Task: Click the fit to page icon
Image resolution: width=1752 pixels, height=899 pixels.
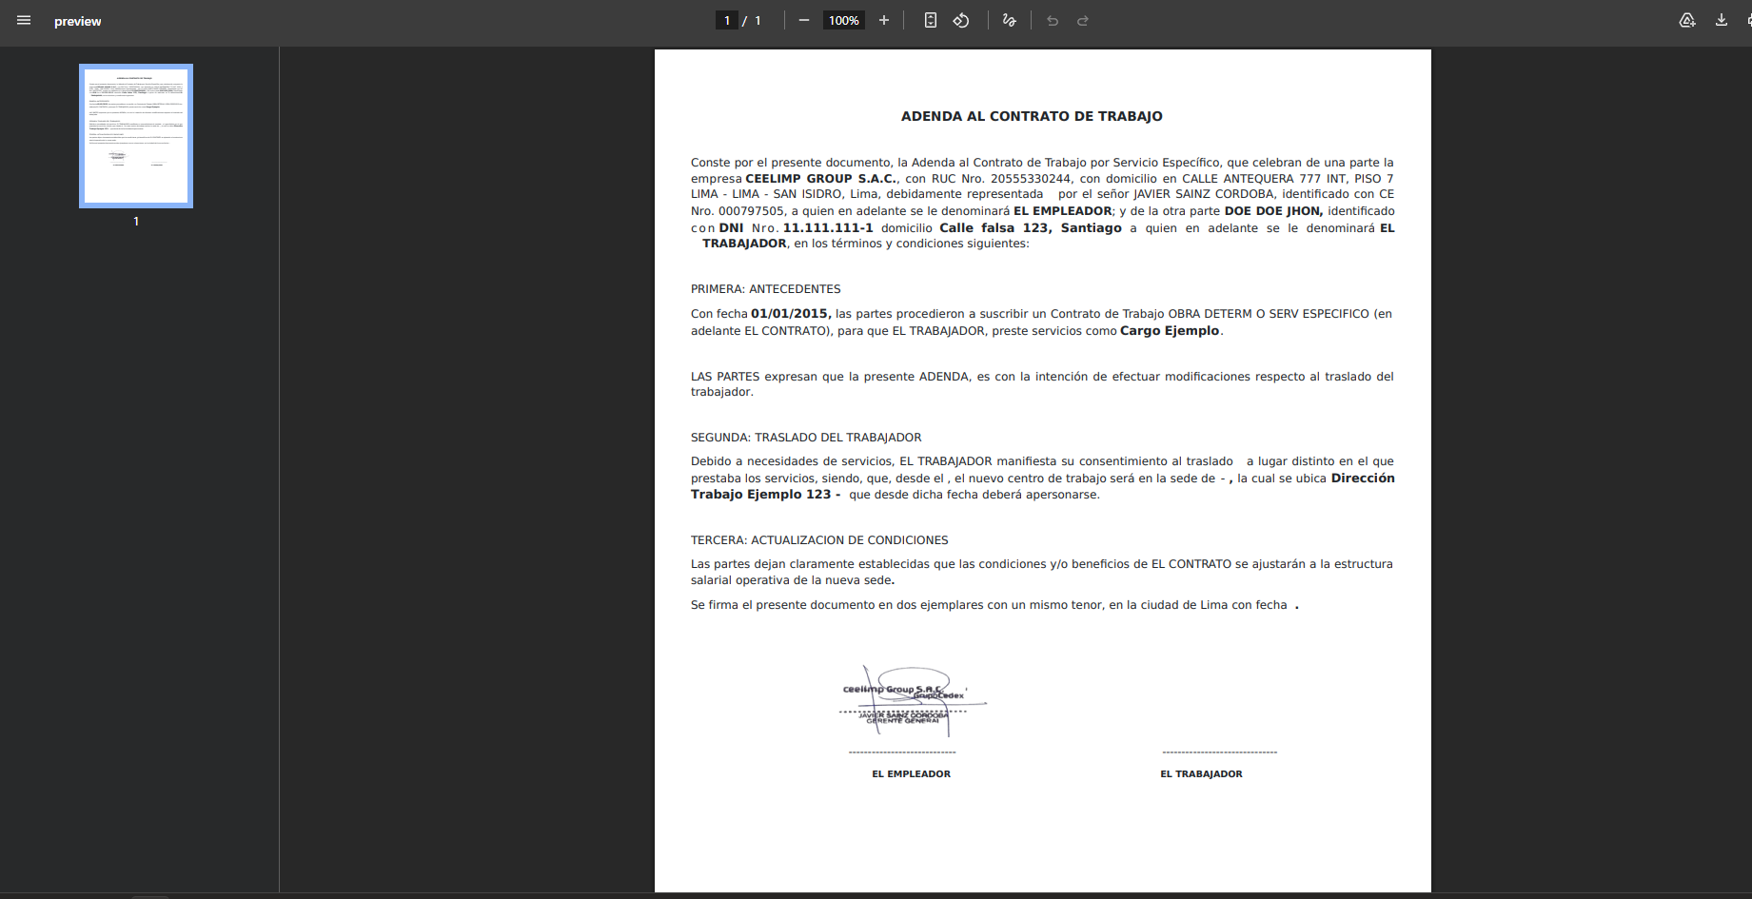Action: tap(931, 20)
